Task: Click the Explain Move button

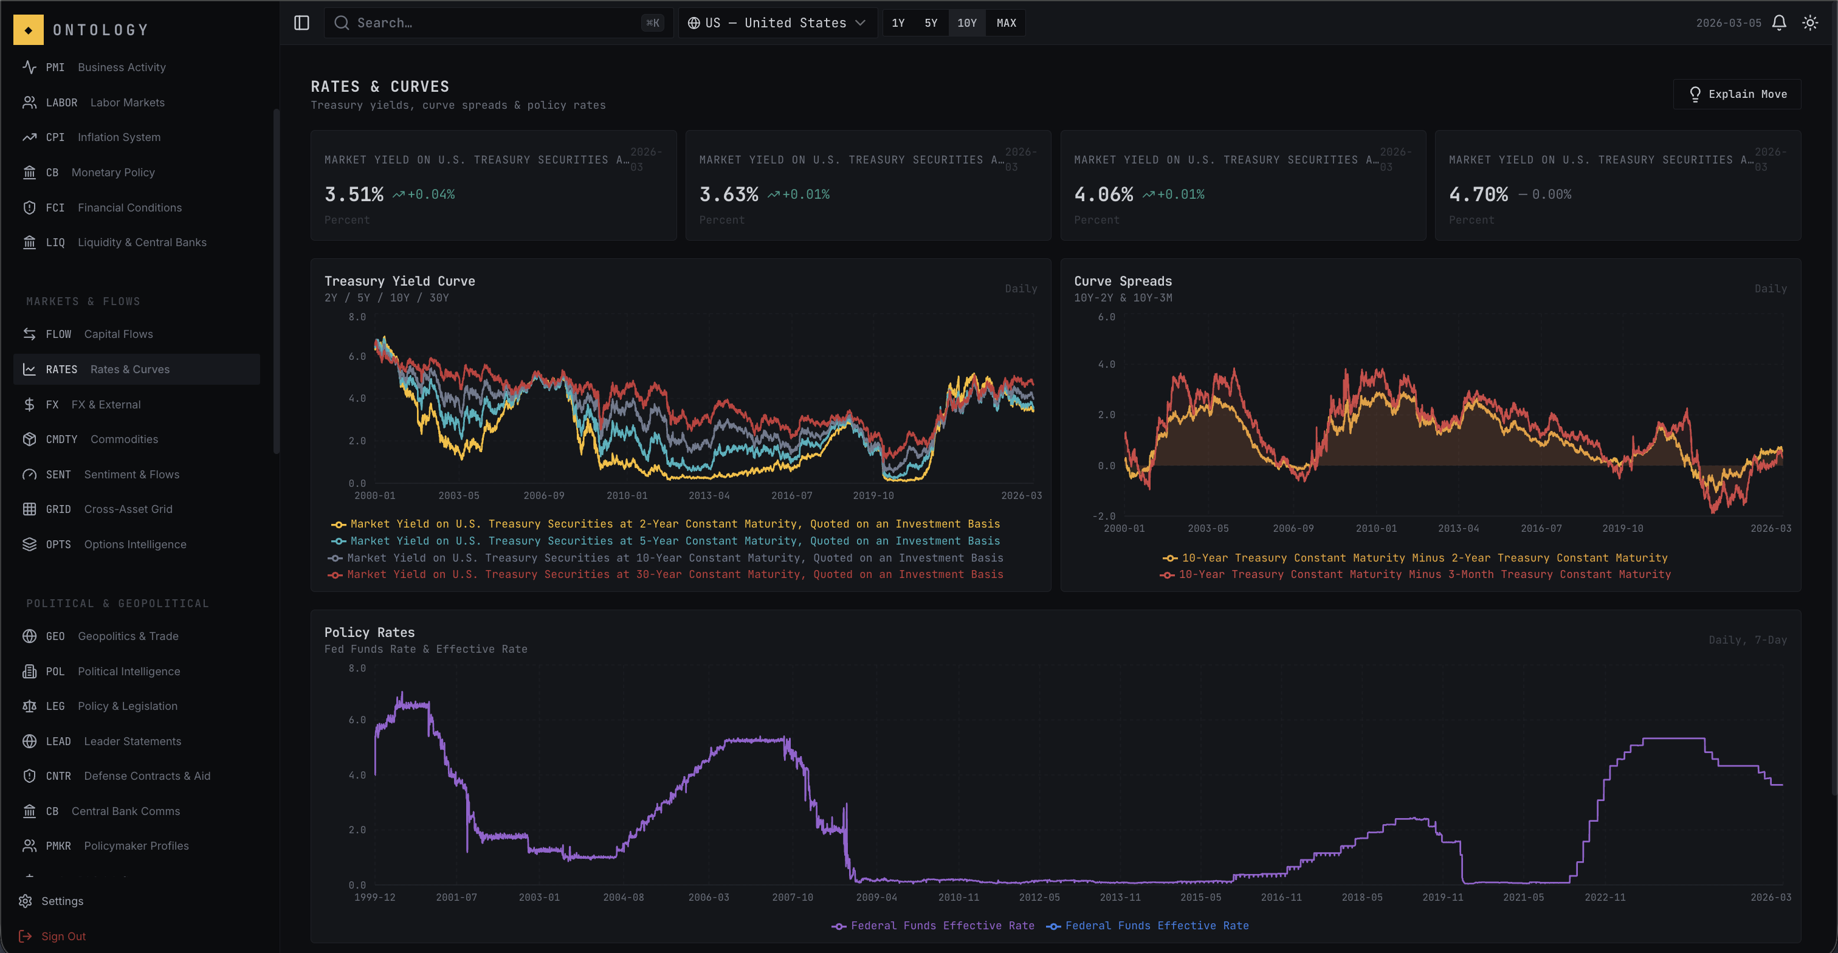Action: 1737,94
